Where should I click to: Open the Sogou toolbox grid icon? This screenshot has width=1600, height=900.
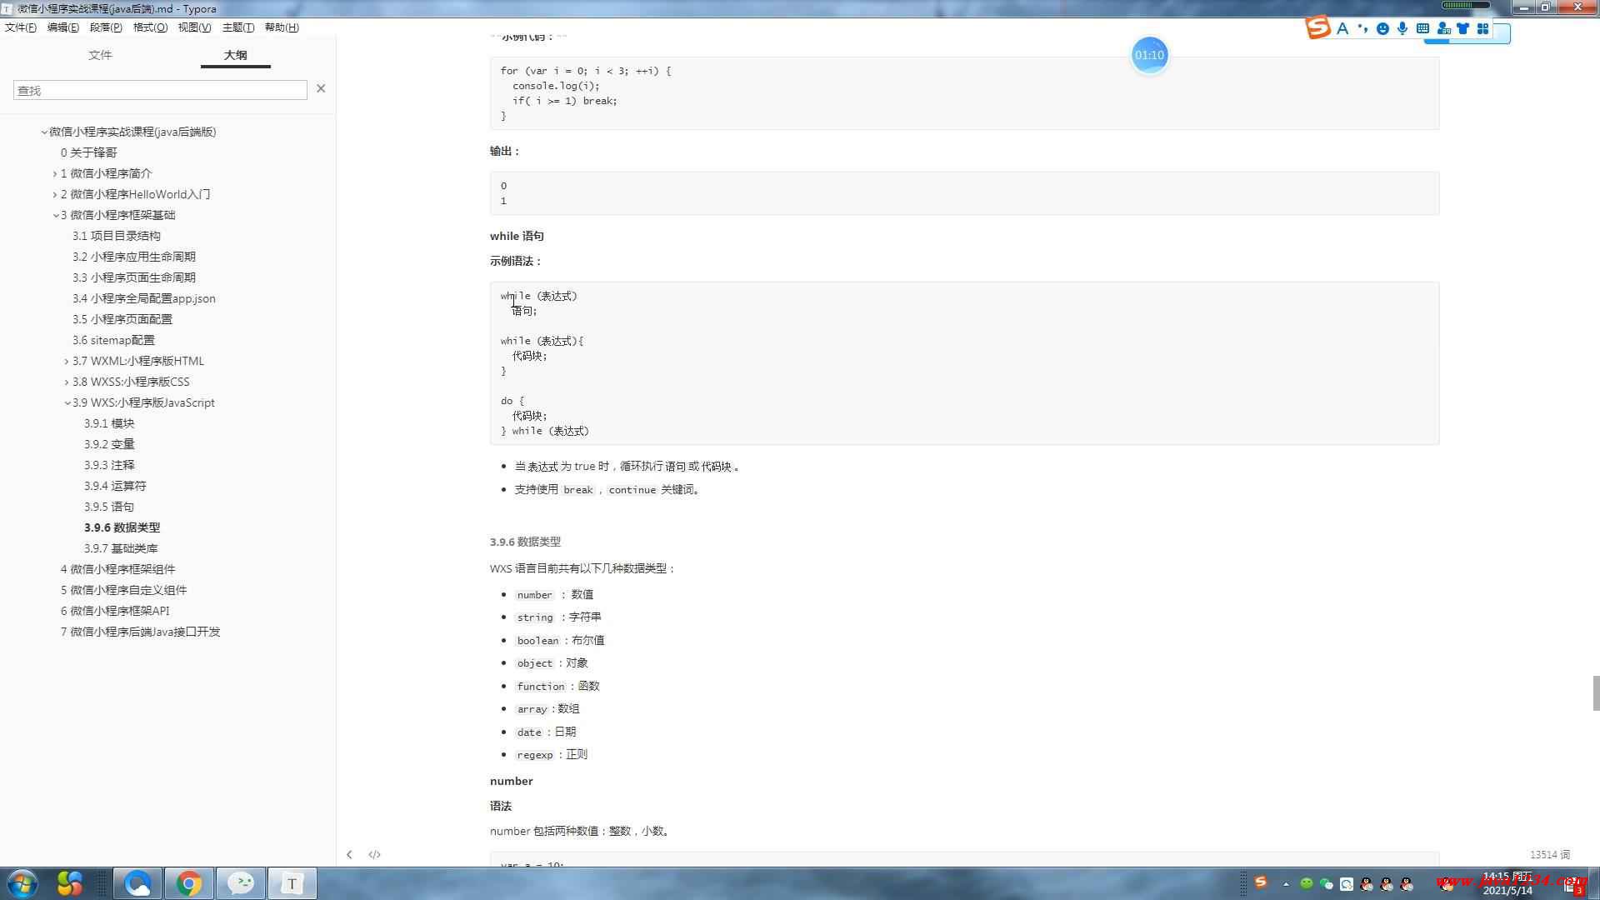1482,28
